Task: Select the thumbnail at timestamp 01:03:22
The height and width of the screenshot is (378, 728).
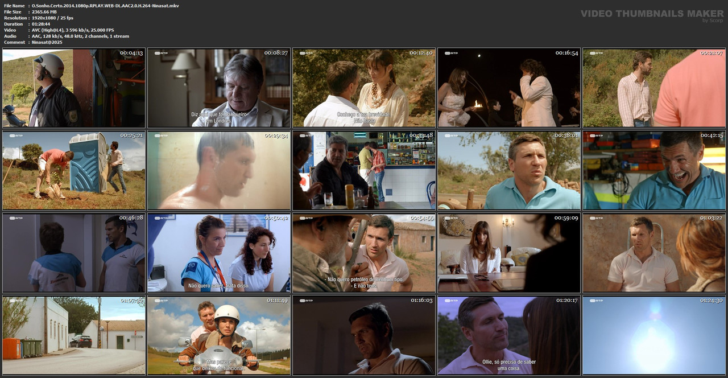Action: [654, 253]
